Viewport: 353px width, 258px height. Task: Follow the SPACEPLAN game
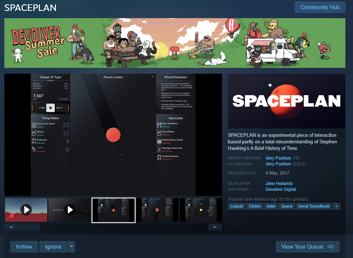tap(24, 247)
